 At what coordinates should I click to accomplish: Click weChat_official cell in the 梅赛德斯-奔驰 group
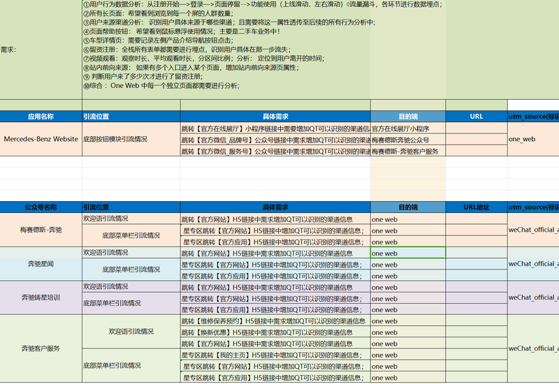pos(533,230)
